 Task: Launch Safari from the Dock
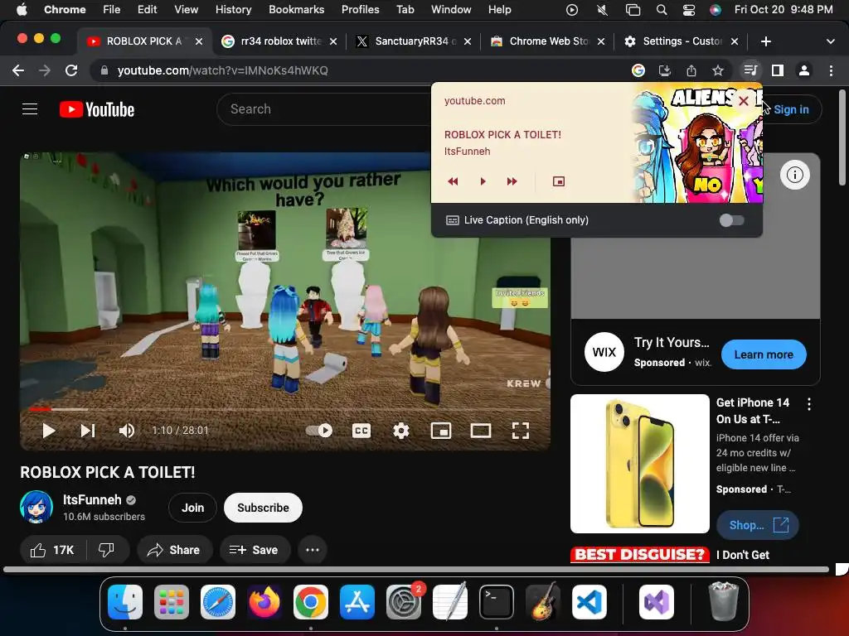(x=218, y=602)
